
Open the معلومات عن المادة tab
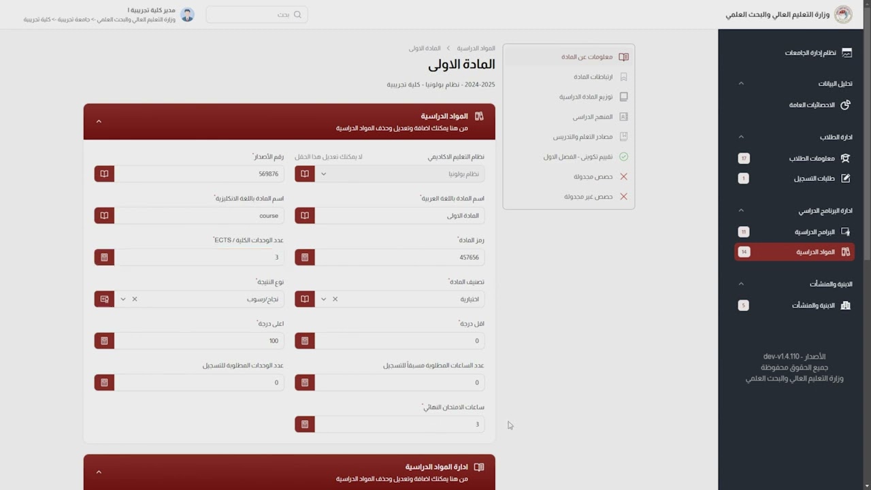[569, 56]
